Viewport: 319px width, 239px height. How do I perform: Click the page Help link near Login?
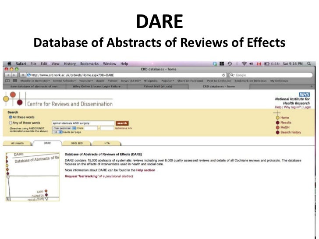(278, 107)
